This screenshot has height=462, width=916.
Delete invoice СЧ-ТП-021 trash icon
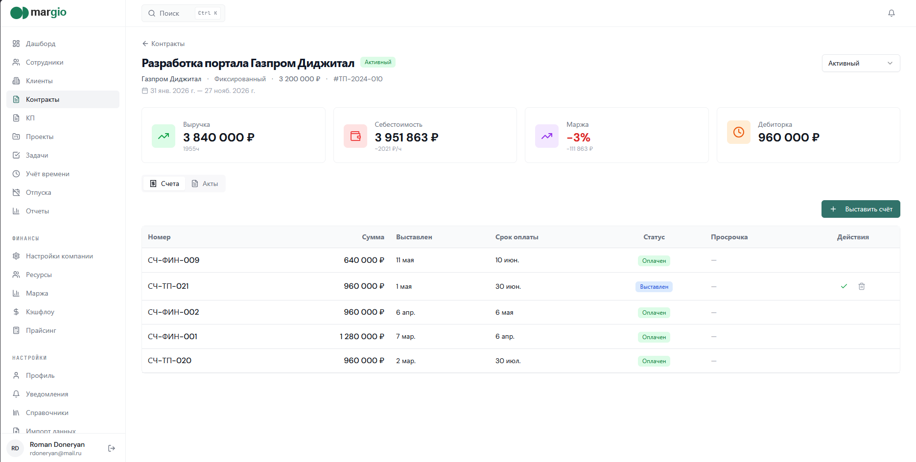coord(861,286)
